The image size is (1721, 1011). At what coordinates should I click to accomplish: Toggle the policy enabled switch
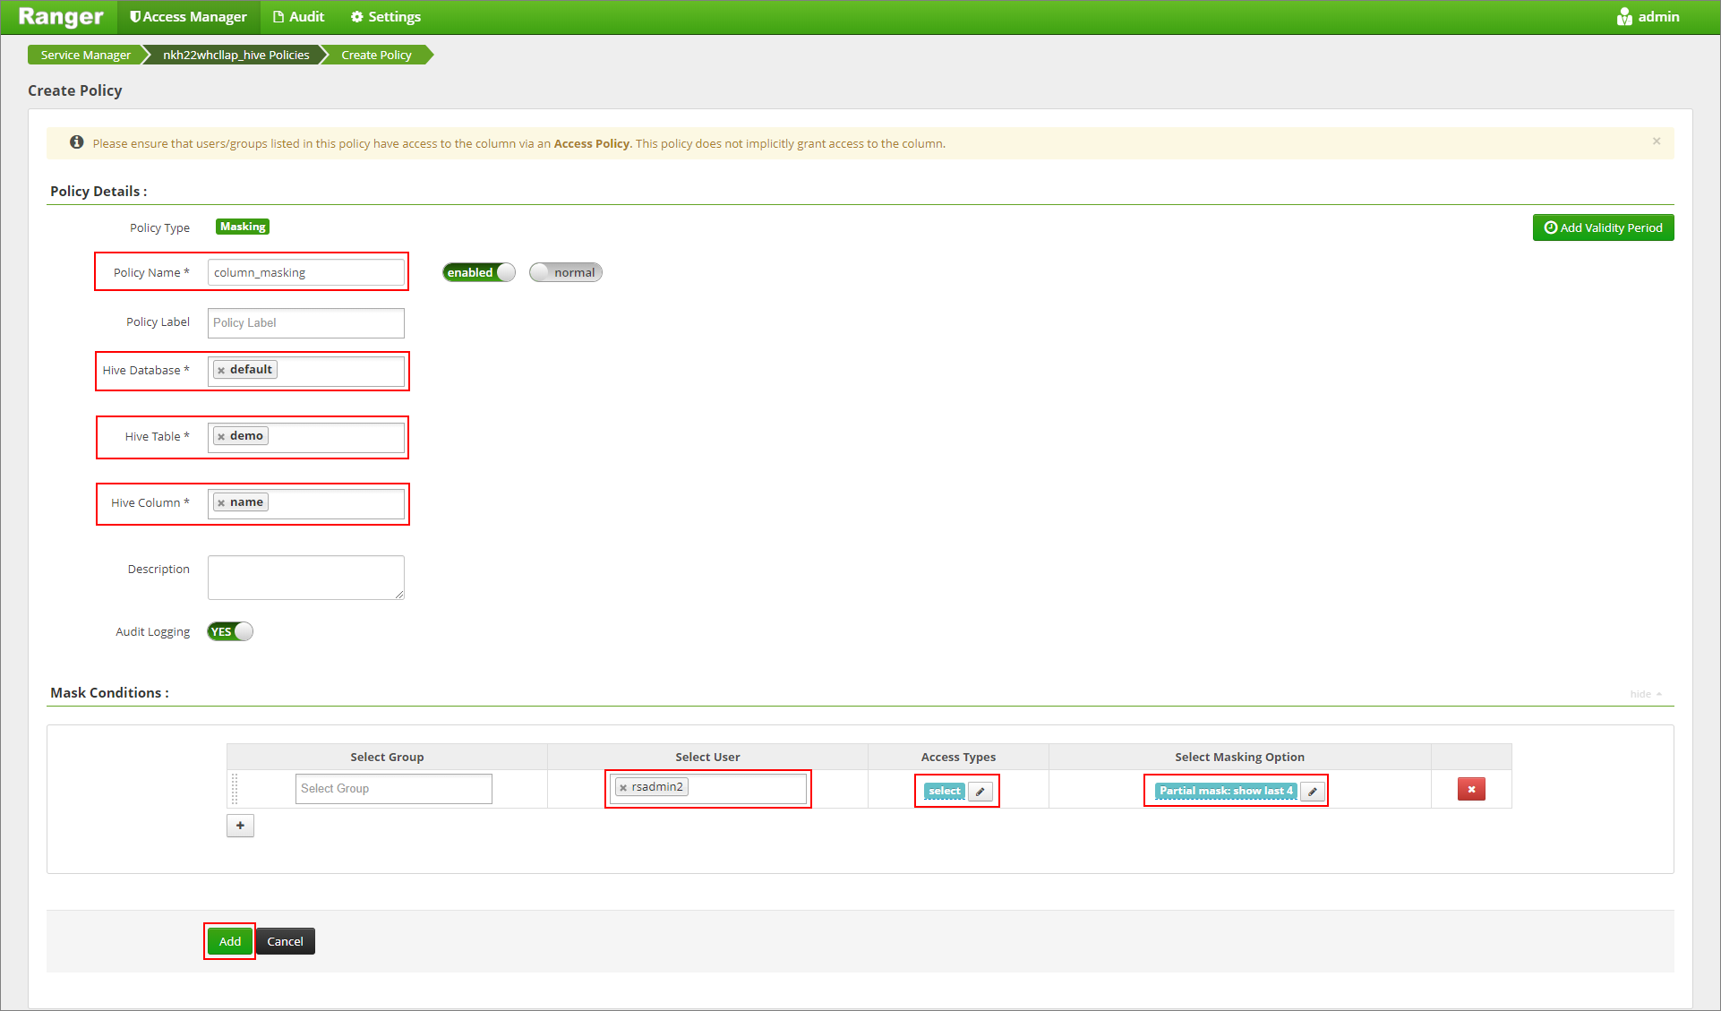tap(475, 272)
